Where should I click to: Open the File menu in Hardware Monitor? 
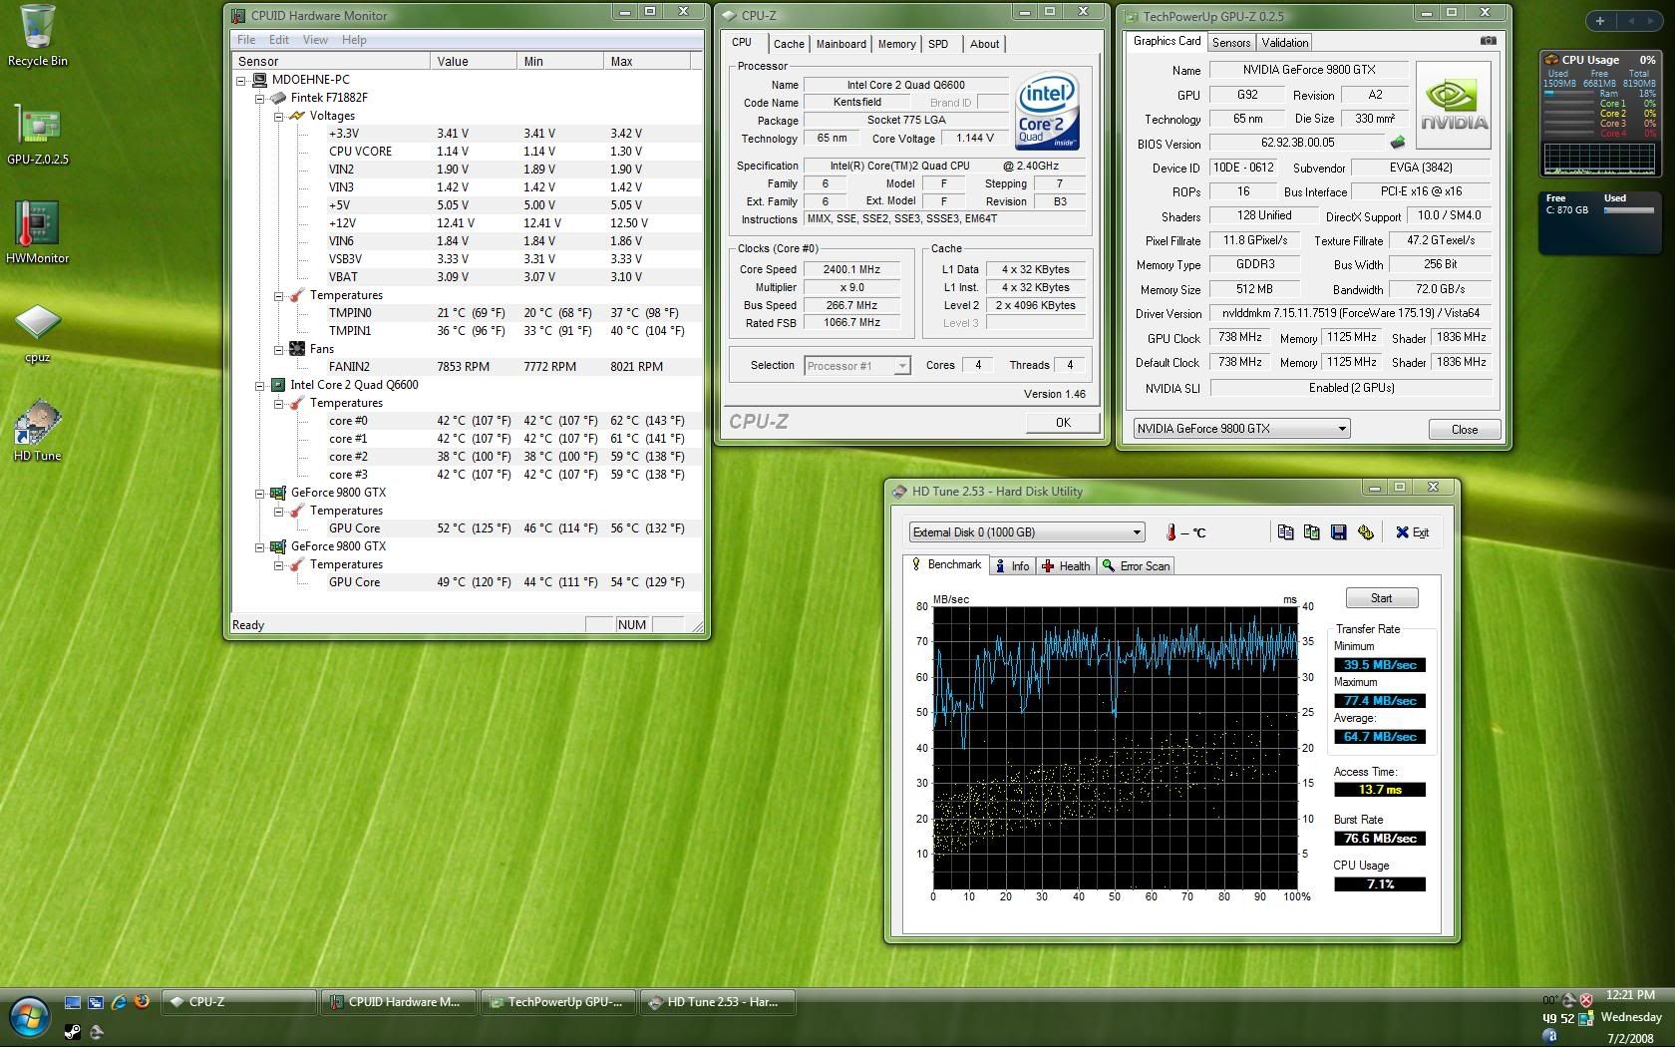point(246,40)
